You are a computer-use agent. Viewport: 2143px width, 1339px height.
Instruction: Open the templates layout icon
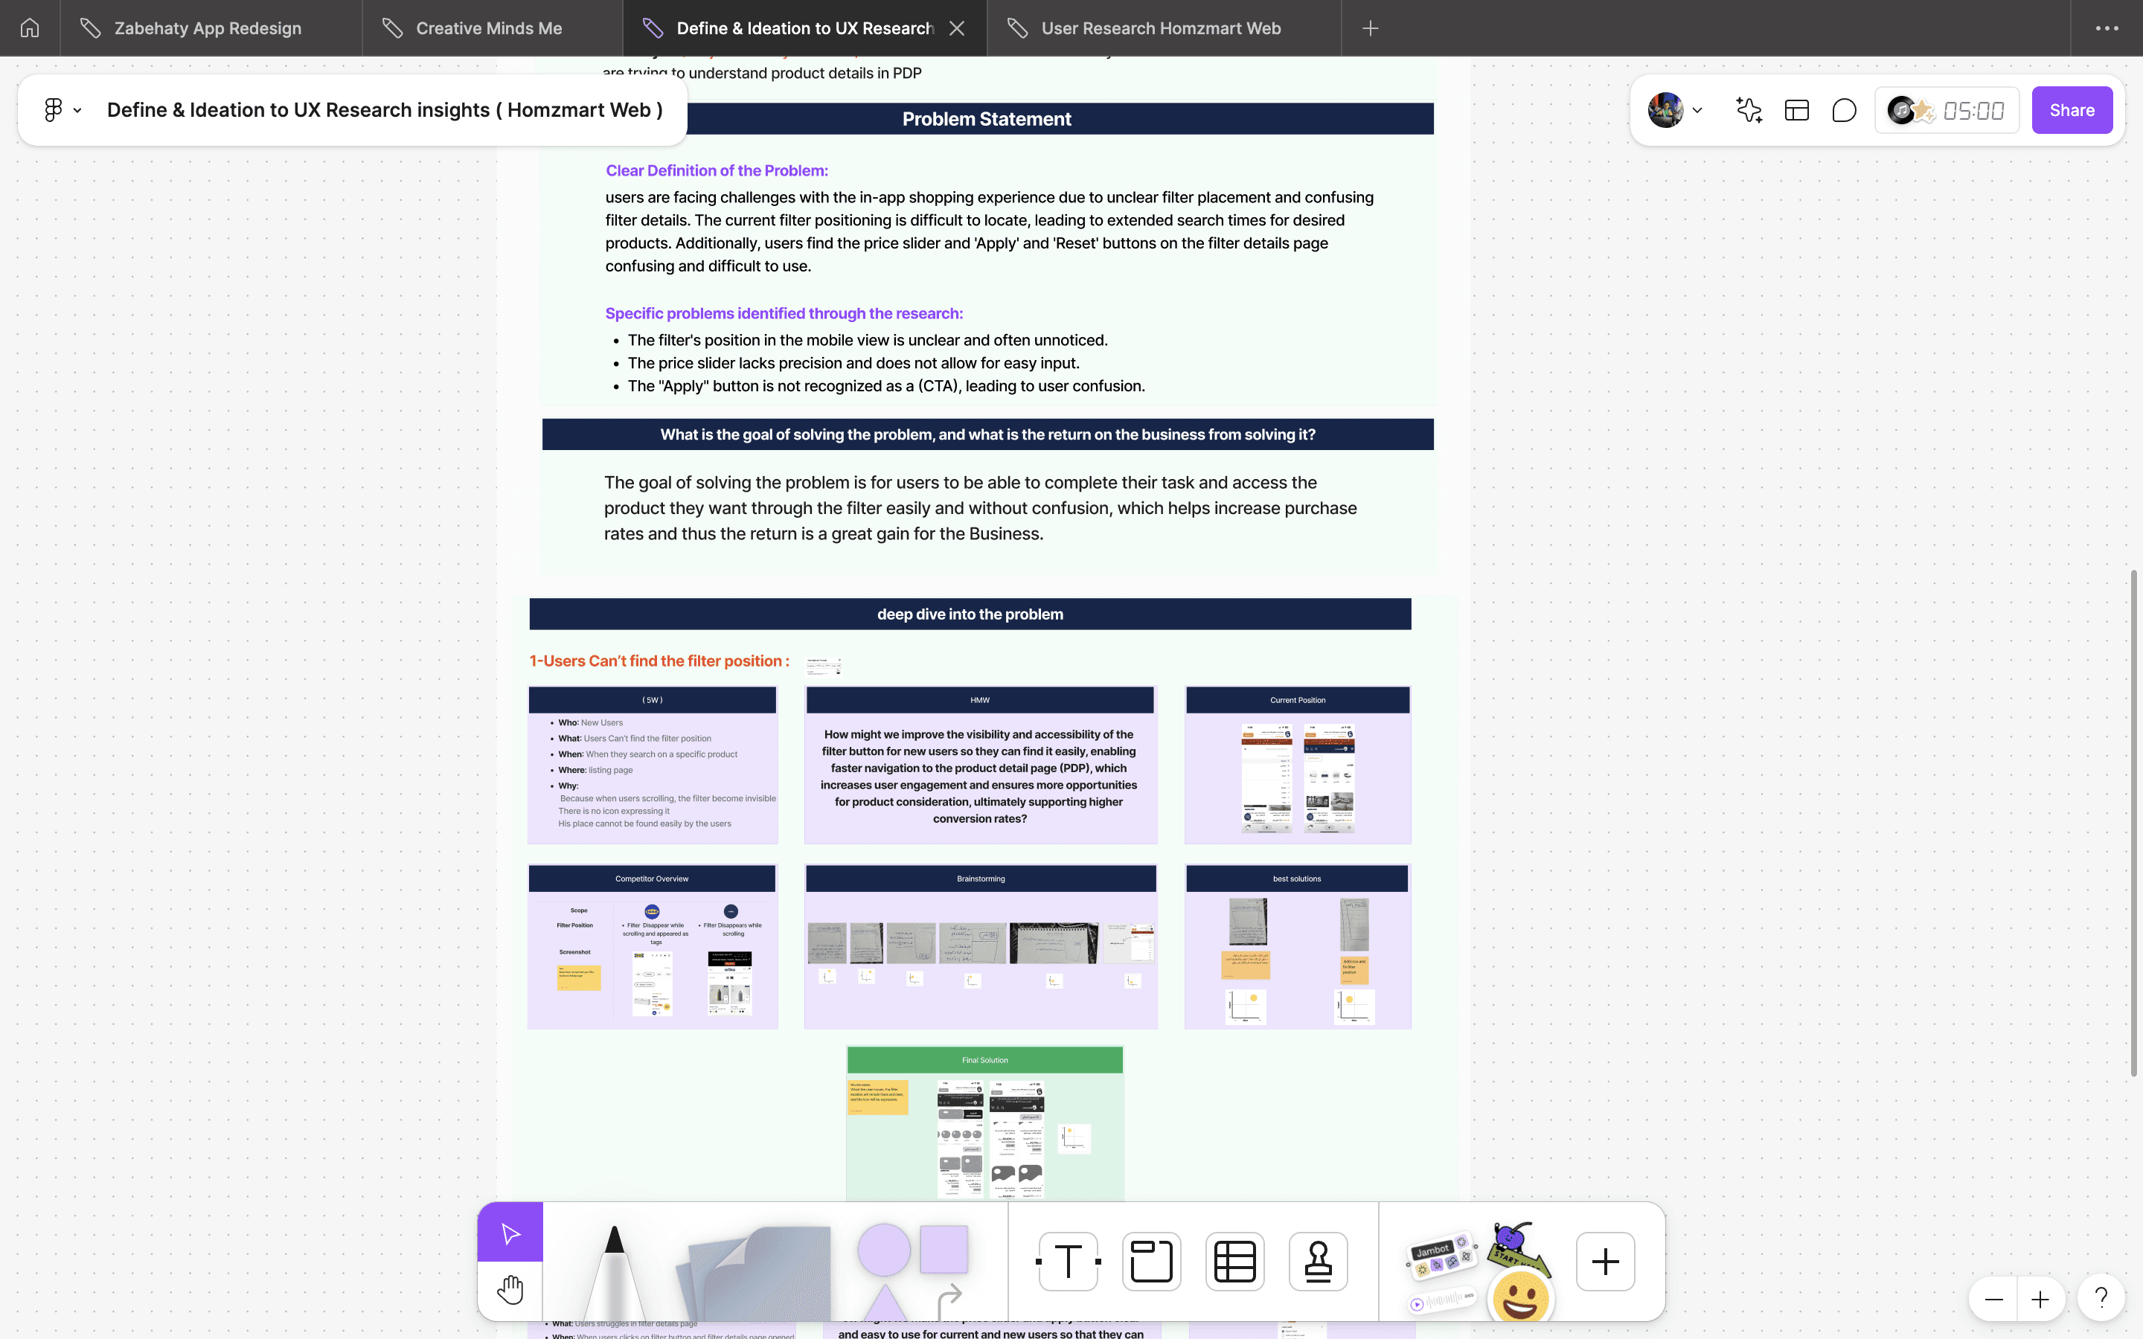point(1797,110)
